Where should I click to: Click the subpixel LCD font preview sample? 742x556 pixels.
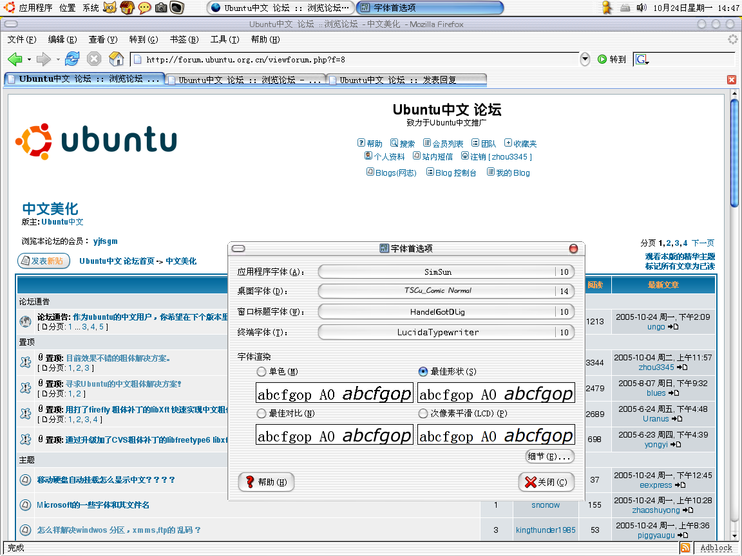tap(496, 434)
